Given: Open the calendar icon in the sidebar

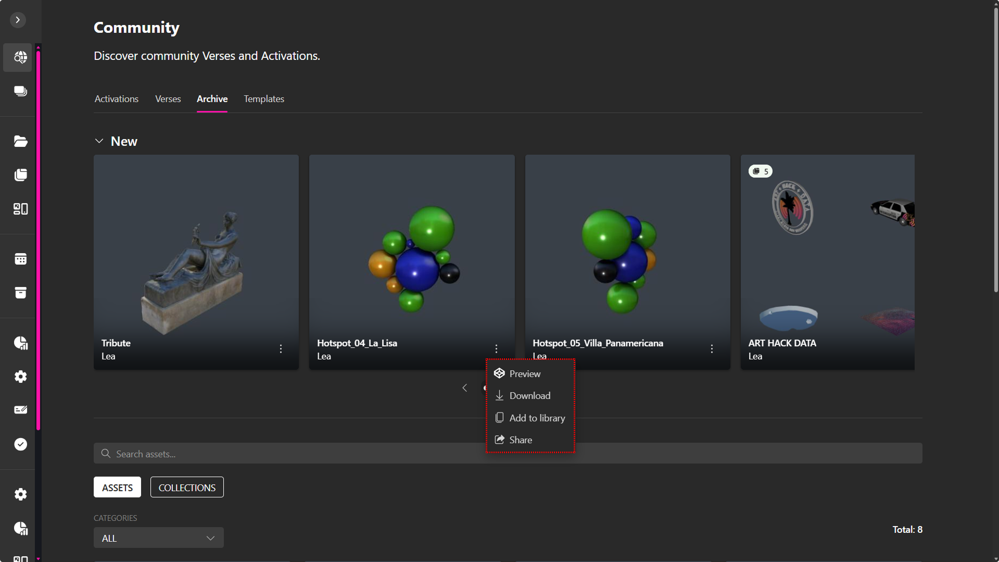Looking at the screenshot, I should click(x=20, y=259).
